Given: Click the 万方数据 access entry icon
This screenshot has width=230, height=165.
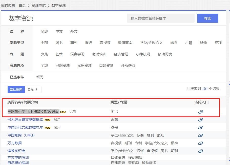Looking at the screenshot, I should point(200,143).
